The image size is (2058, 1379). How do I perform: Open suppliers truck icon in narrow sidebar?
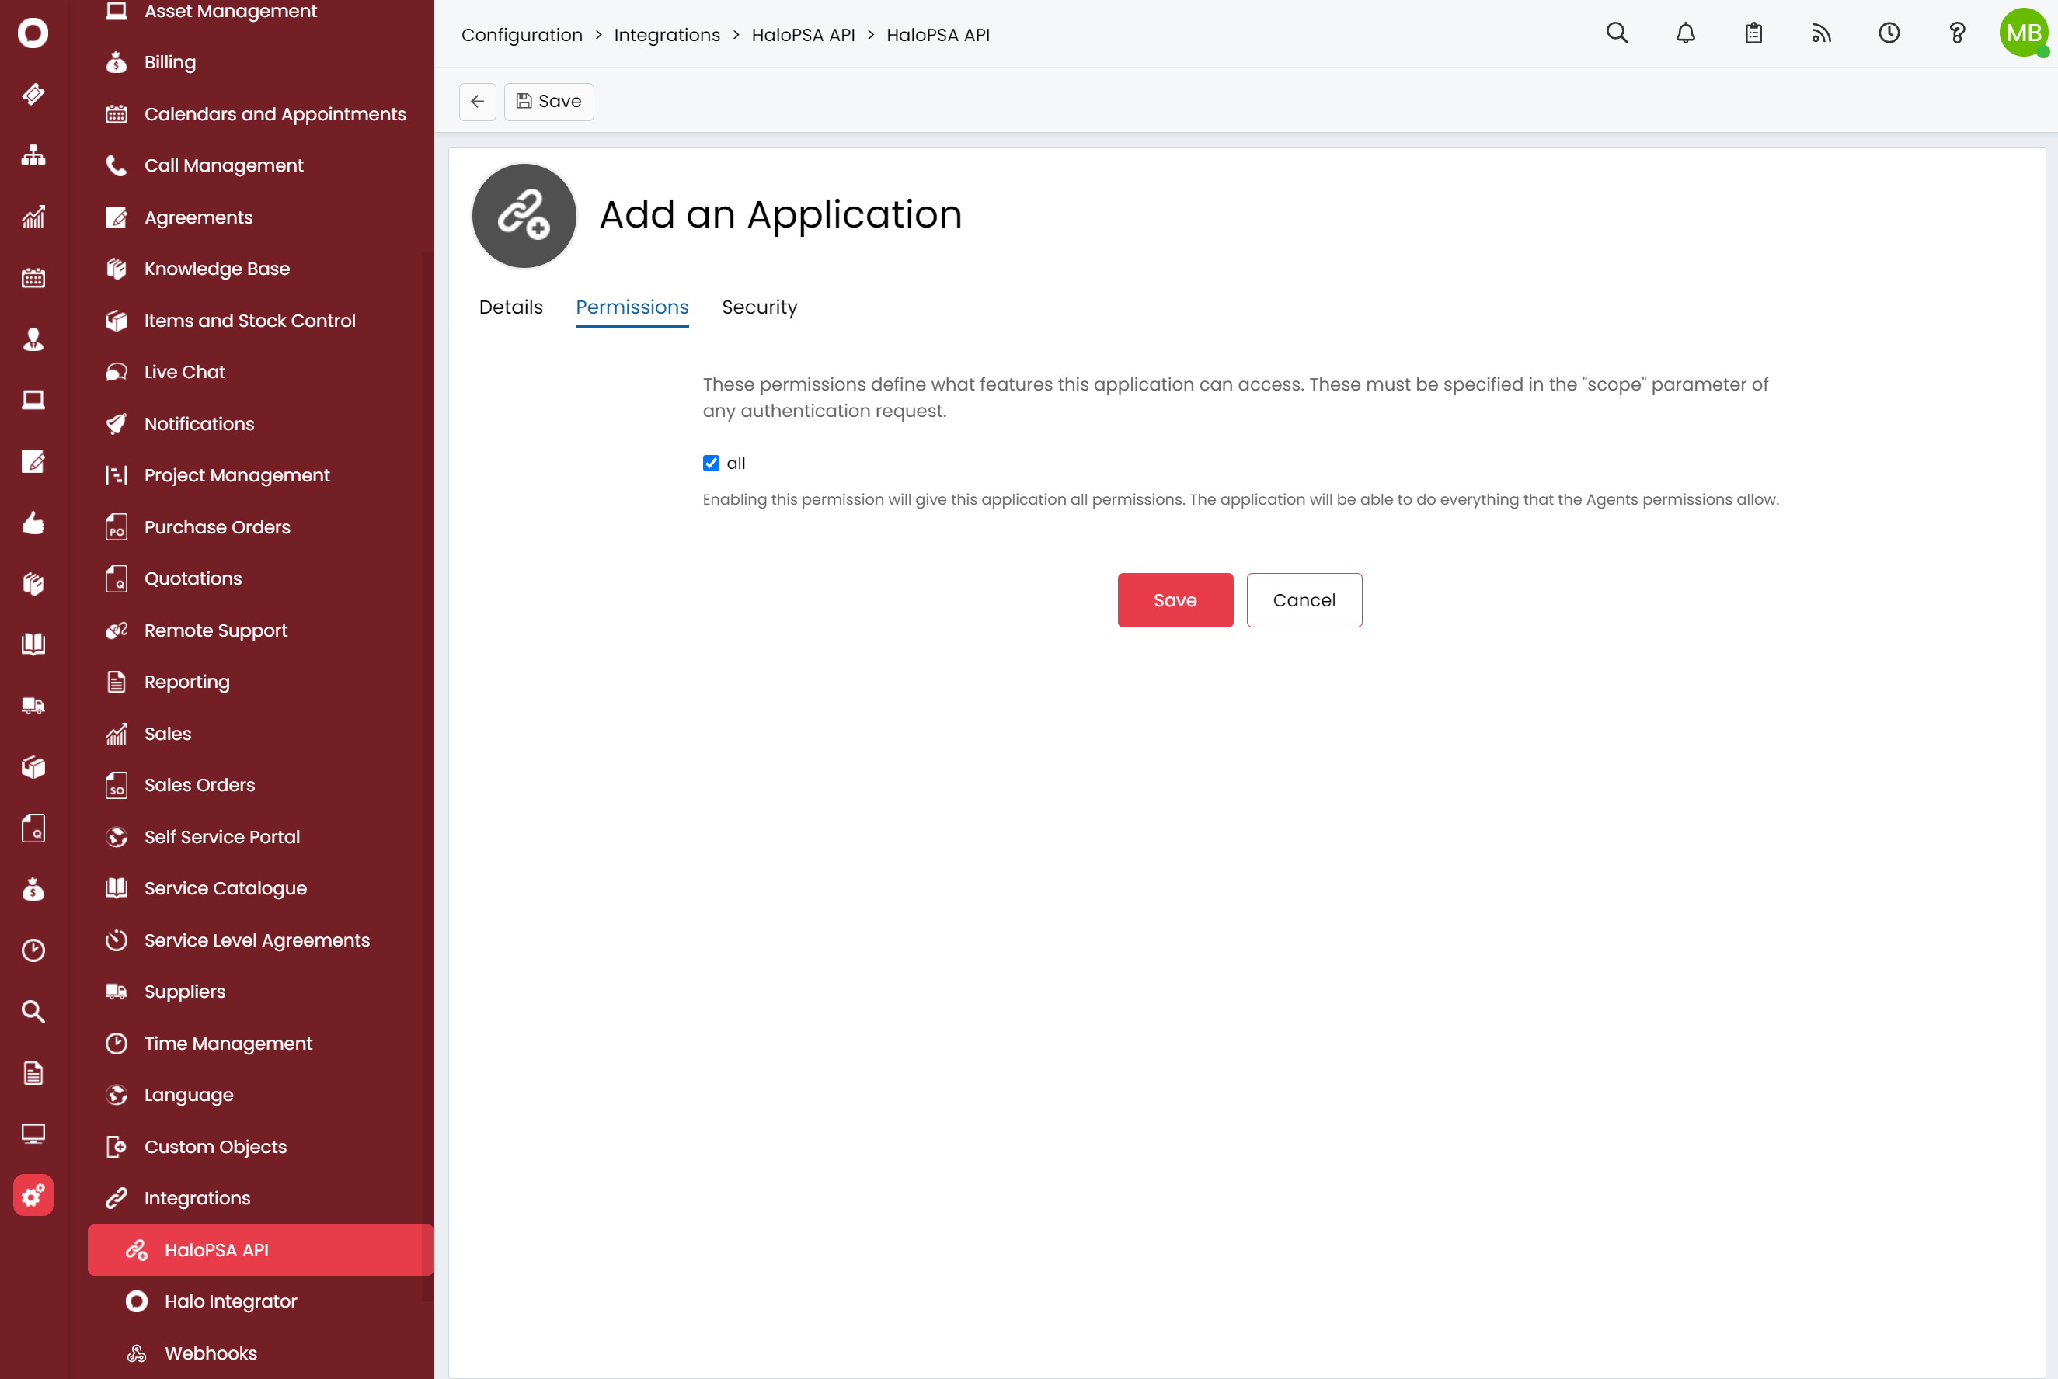point(33,705)
